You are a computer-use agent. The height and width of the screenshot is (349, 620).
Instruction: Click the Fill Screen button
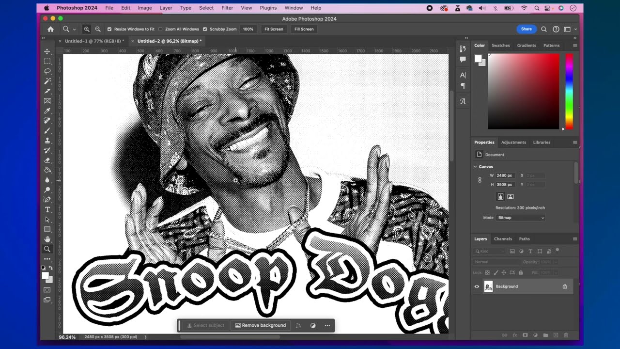click(x=304, y=29)
